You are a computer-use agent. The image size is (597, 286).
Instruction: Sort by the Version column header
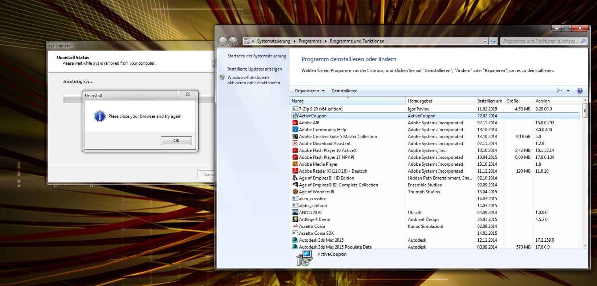click(557, 101)
